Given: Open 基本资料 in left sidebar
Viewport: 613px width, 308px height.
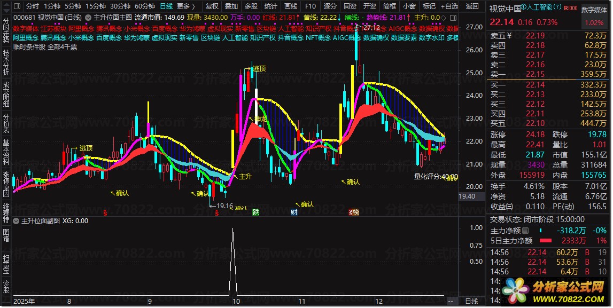Looking at the screenshot, I should point(6,152).
